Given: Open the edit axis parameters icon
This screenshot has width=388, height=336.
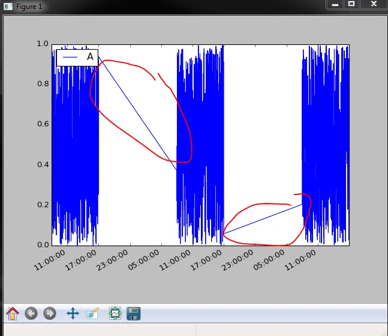Looking at the screenshot, I should tap(92, 313).
